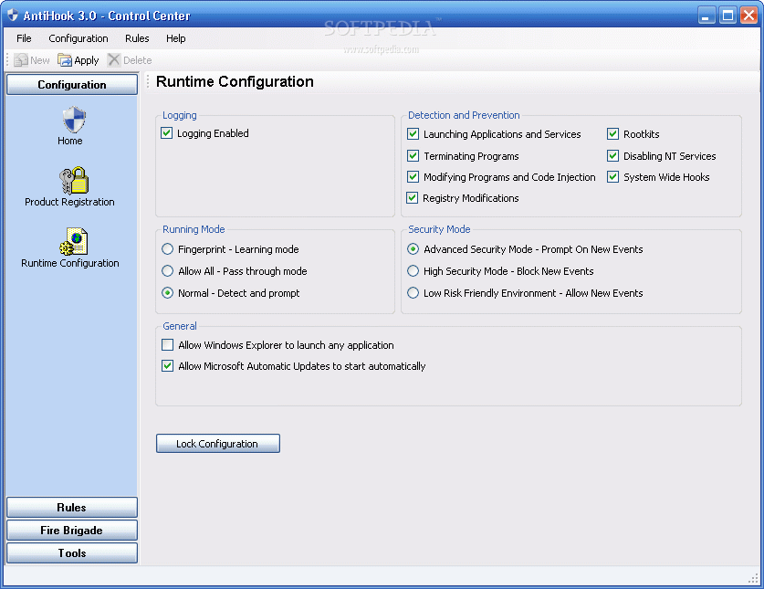Click AntiHook title bar shield icon

(12, 16)
